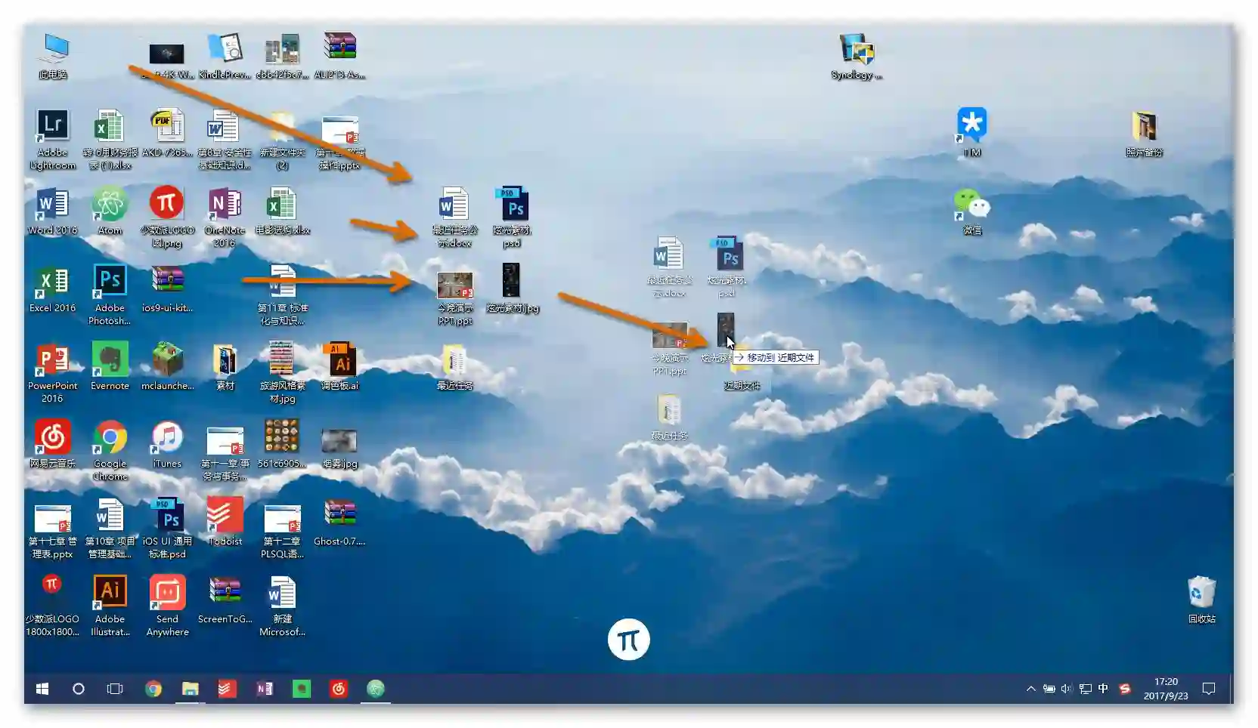Viewport: 1258px width, 728px height.
Task: Select the 调色板.ai Illustrator file
Action: pyautogui.click(x=339, y=367)
